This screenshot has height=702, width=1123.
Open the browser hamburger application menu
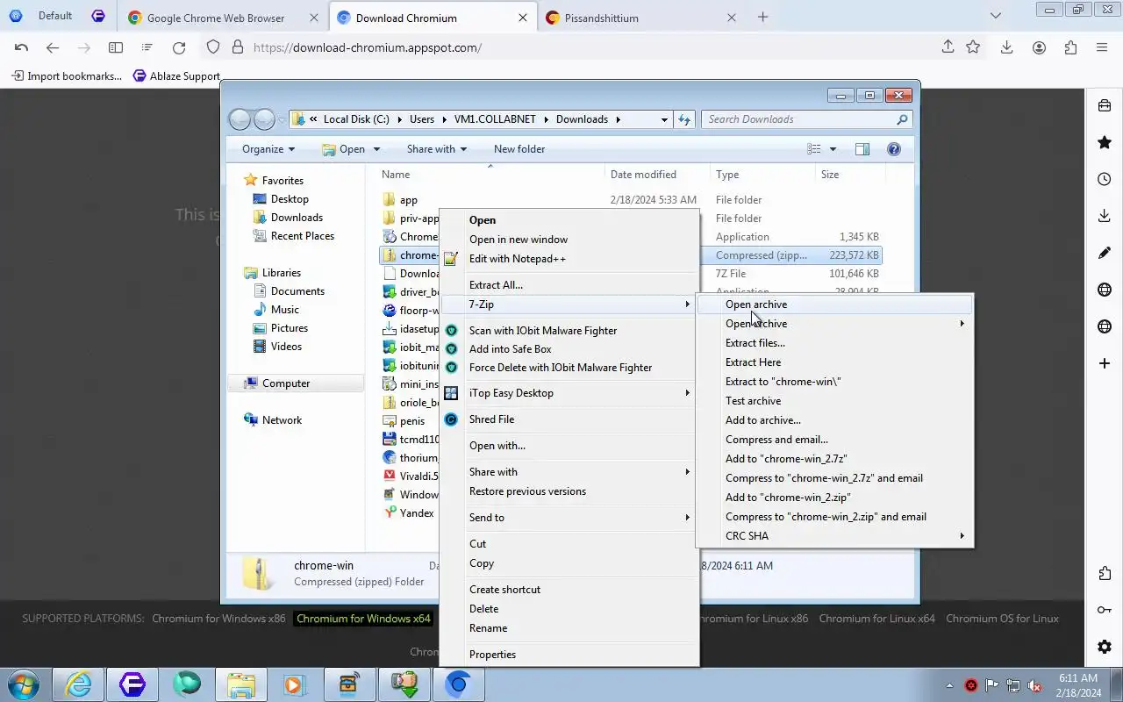click(1102, 47)
